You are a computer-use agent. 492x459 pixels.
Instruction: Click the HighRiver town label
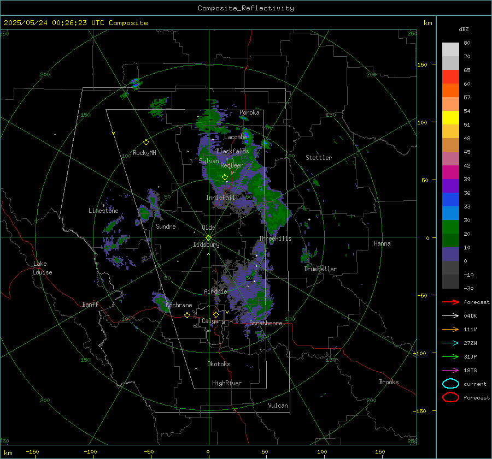pos(227,383)
